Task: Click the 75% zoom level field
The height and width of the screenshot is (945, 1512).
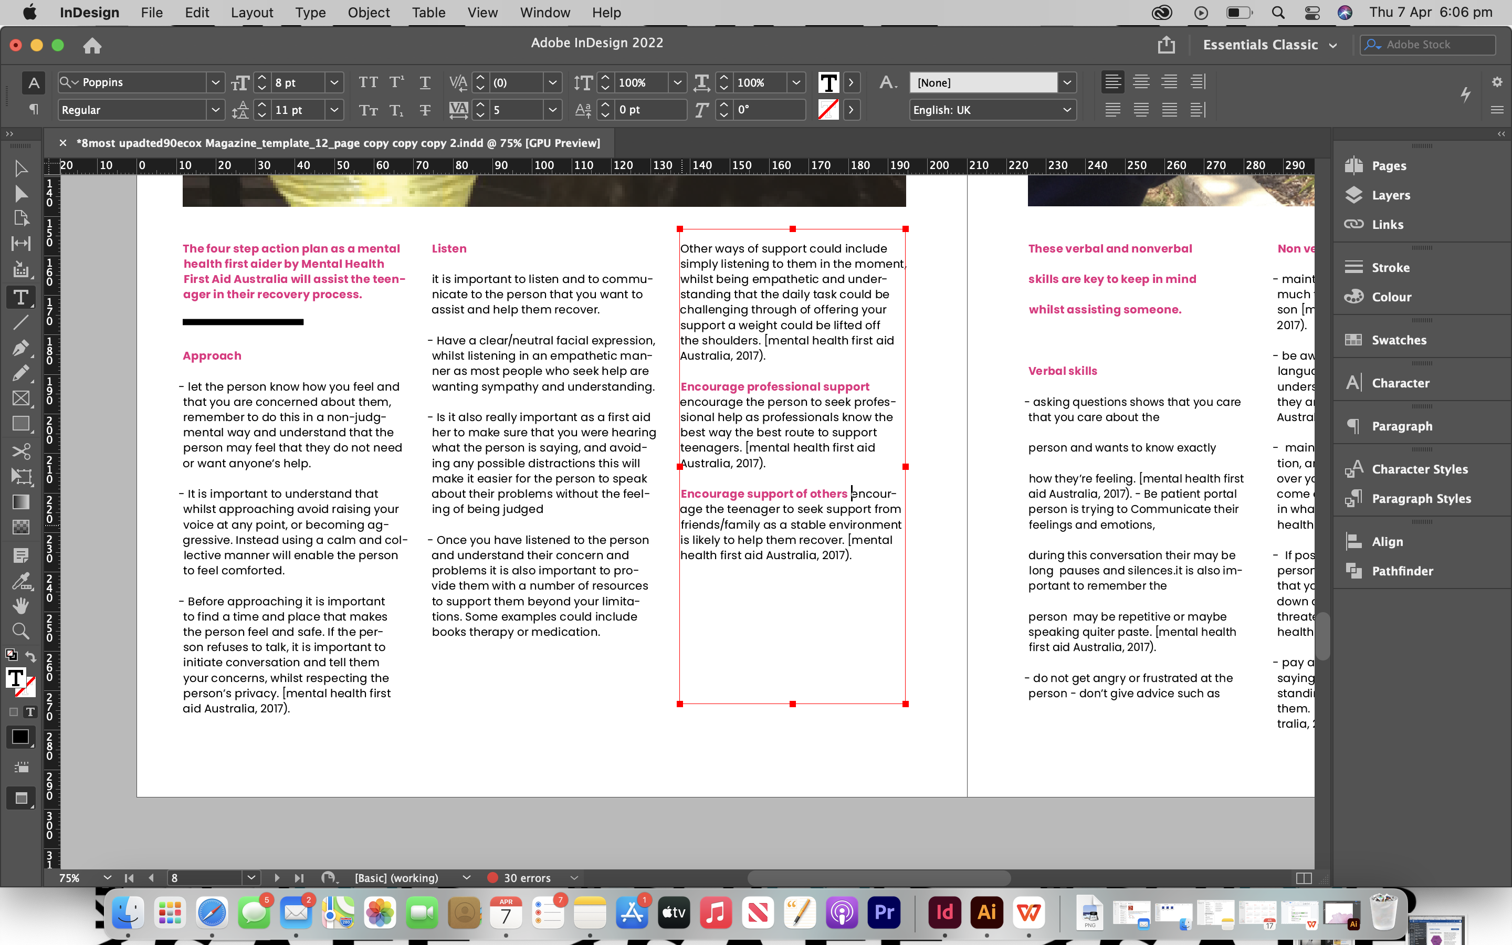Action: pos(69,877)
